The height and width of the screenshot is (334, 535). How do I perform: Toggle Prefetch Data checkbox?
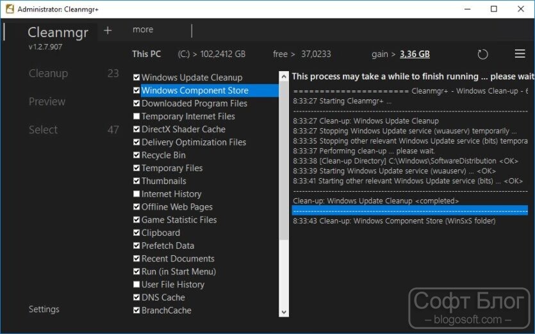click(136, 246)
